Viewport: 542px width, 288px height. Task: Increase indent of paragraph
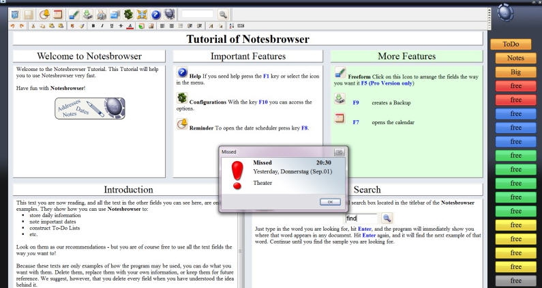[200, 26]
